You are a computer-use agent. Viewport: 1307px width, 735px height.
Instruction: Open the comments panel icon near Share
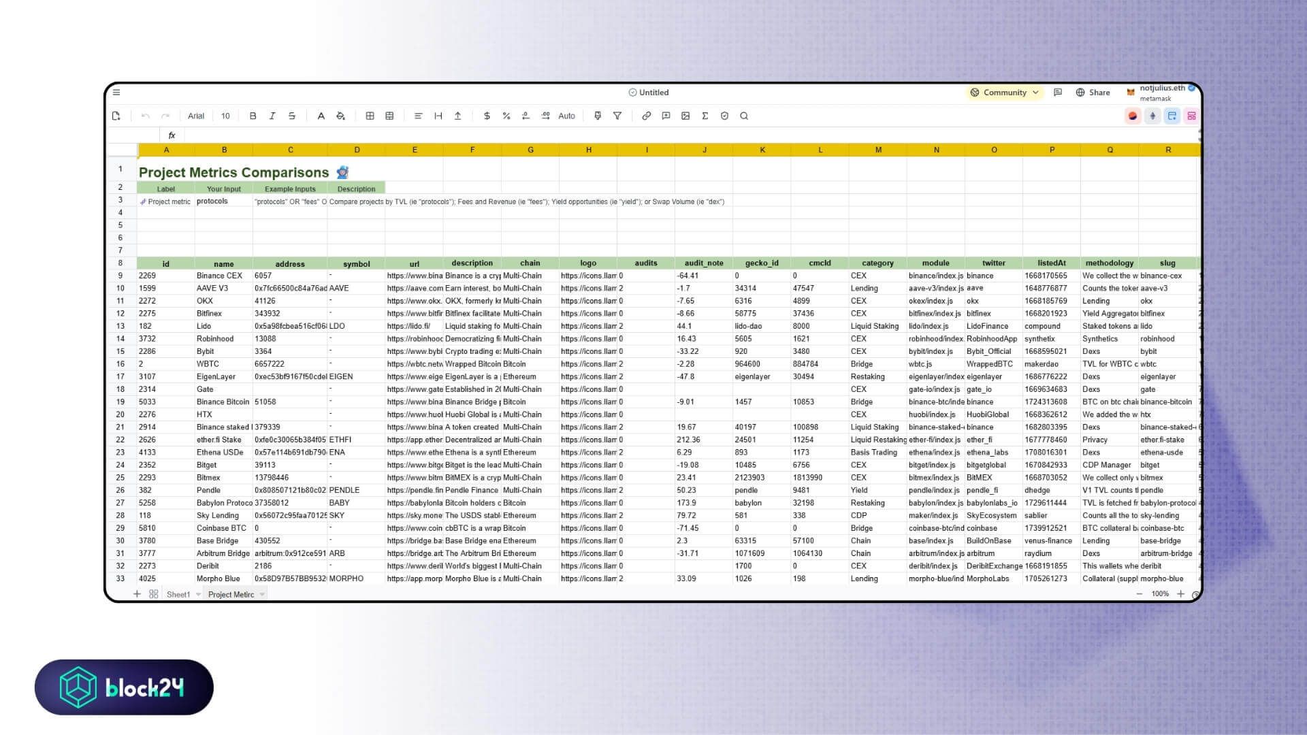tap(1058, 93)
